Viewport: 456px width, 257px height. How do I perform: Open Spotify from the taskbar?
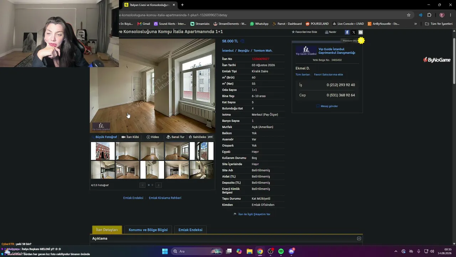point(281,251)
